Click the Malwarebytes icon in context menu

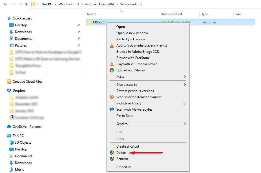click(x=112, y=110)
